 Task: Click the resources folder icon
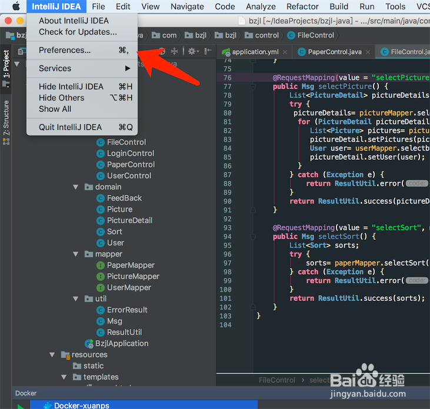(x=65, y=355)
